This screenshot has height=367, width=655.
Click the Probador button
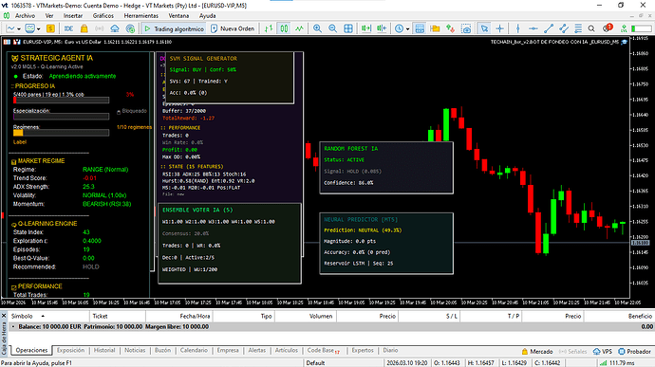click(634, 352)
